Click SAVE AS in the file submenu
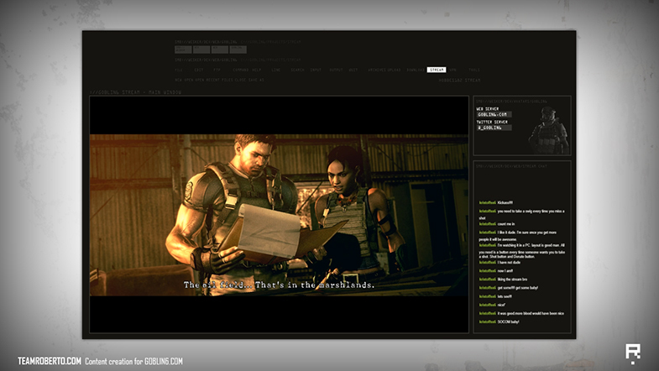Viewport: 659px width, 371px height. [256, 80]
